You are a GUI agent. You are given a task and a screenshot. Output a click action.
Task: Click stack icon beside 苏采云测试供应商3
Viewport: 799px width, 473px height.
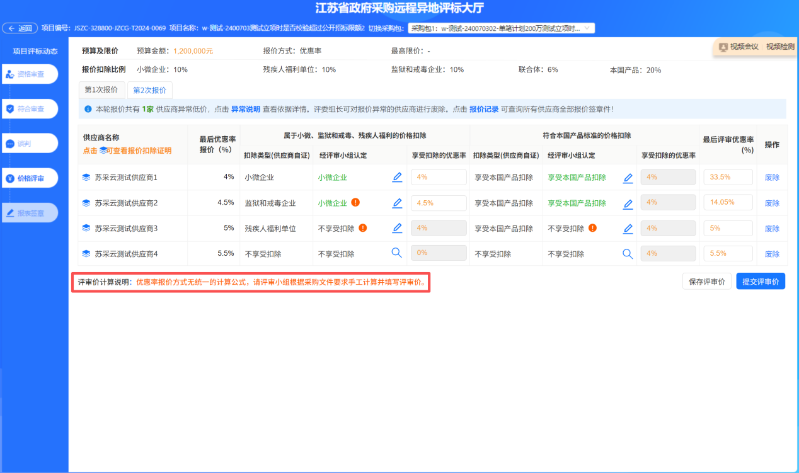pos(87,229)
